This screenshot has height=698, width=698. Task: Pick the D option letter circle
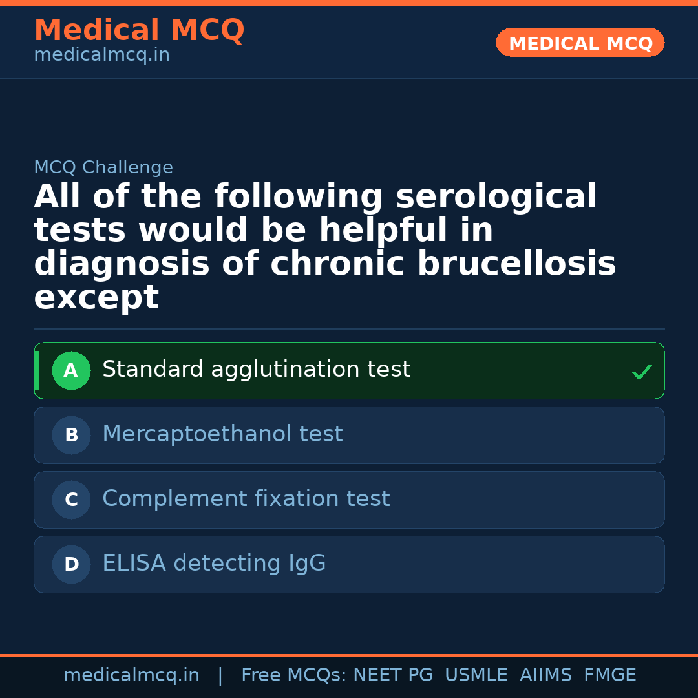71,565
